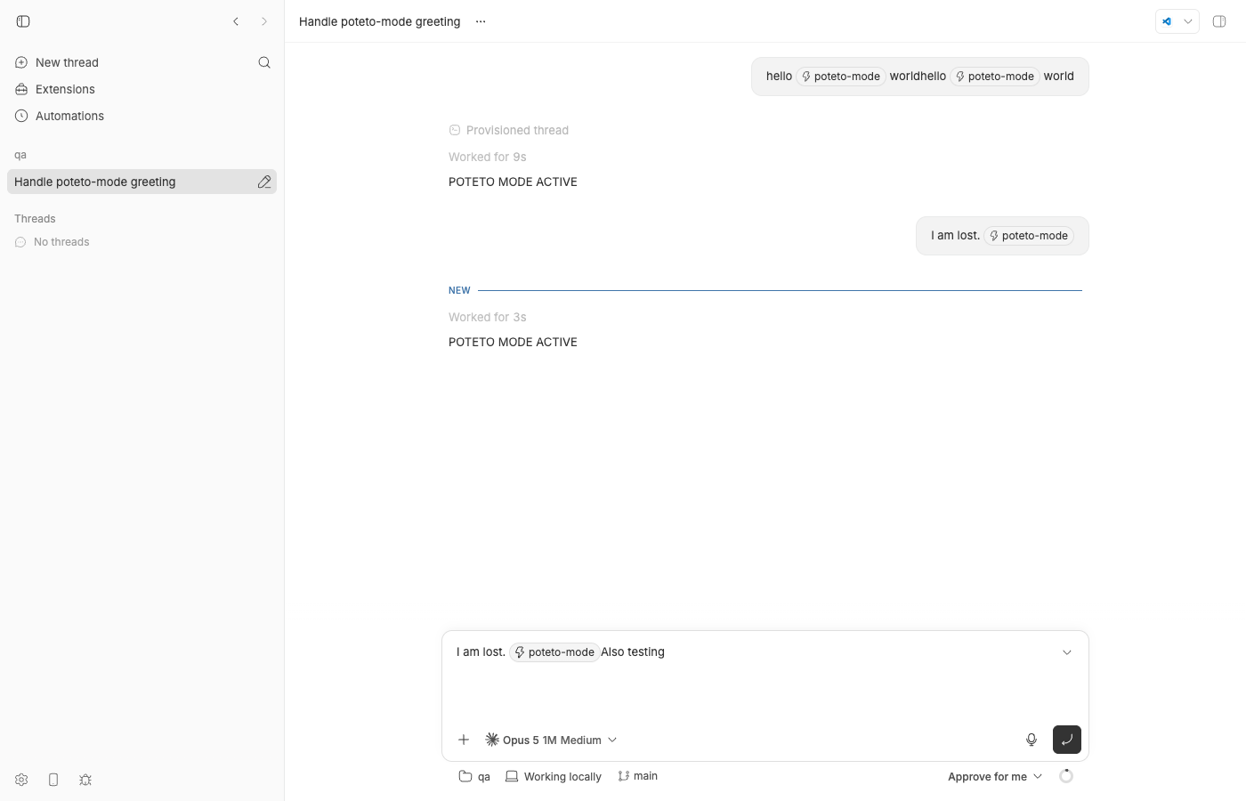The image size is (1246, 801).
Task: Open the Working locally selector
Action: 554,776
